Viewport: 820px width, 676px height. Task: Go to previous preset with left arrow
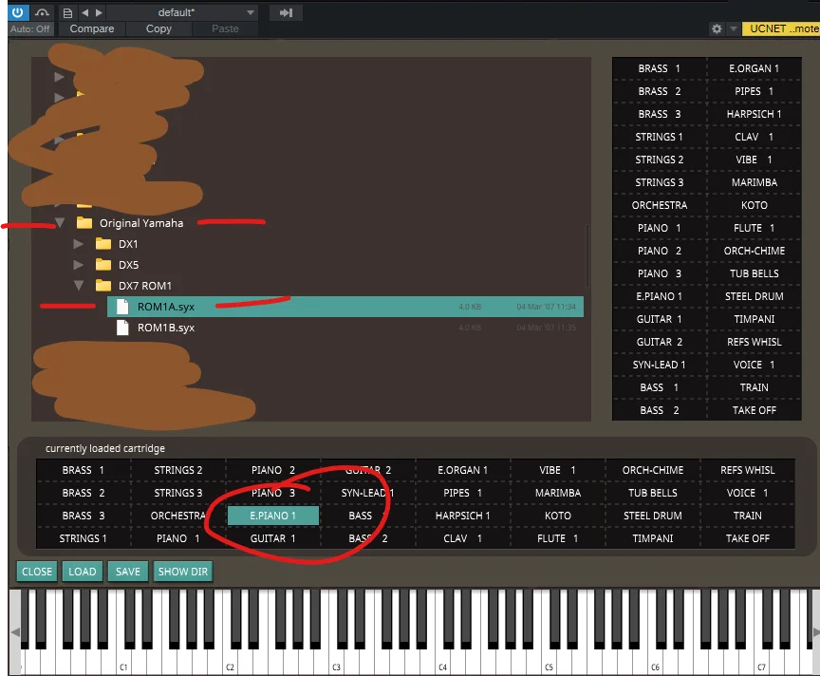tap(84, 12)
